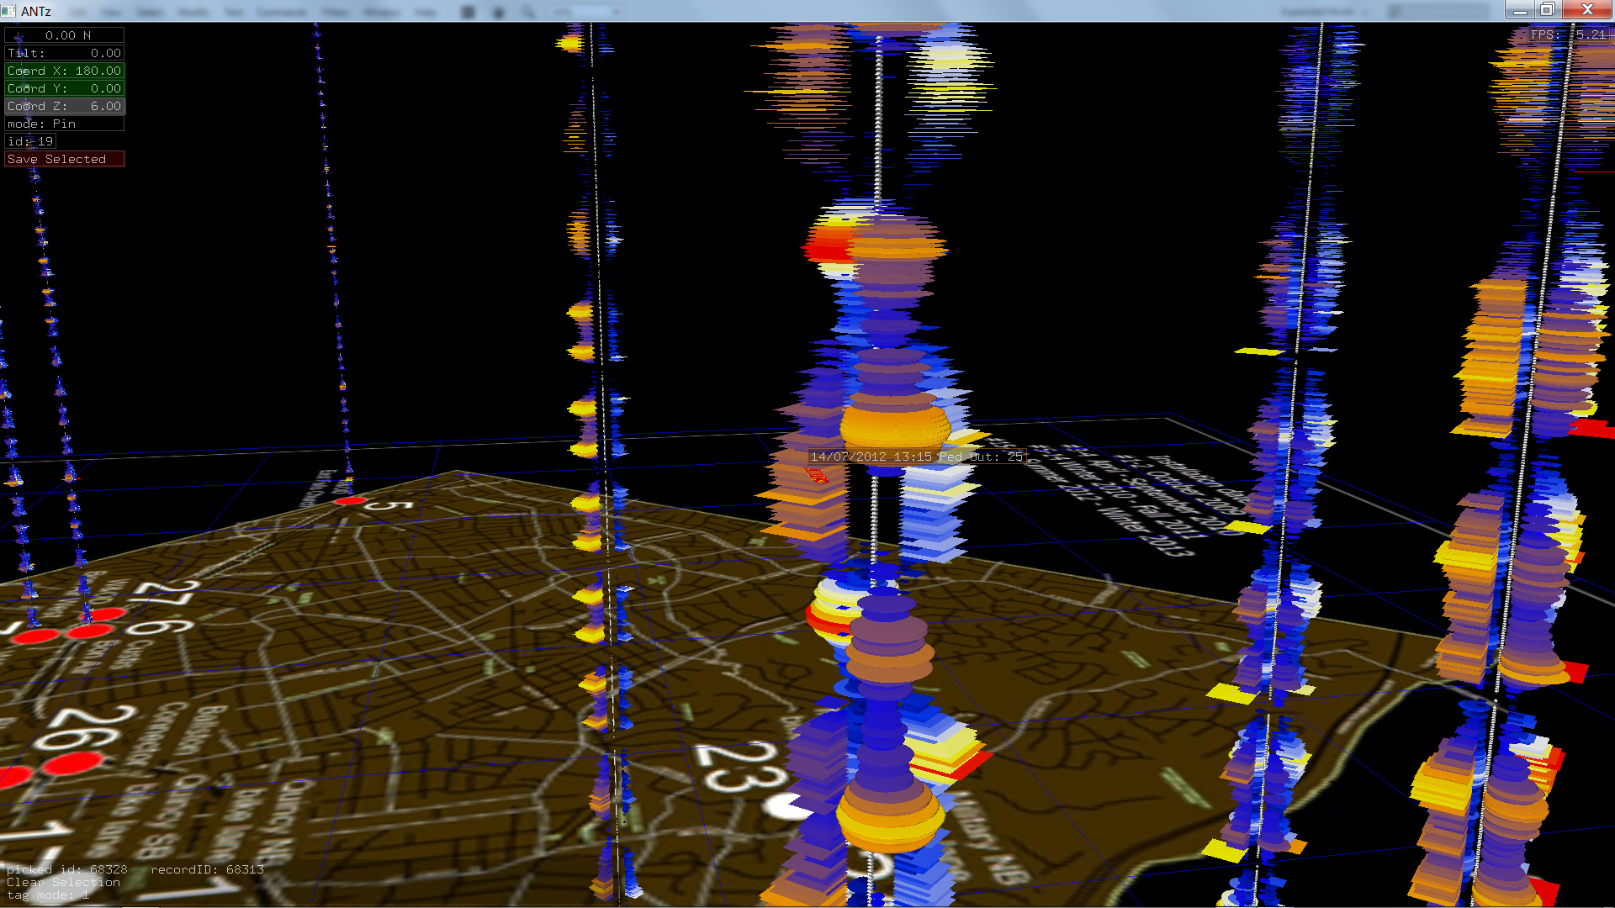Click the compass heading 0.00 N field
This screenshot has width=1615, height=908.
[x=65, y=35]
